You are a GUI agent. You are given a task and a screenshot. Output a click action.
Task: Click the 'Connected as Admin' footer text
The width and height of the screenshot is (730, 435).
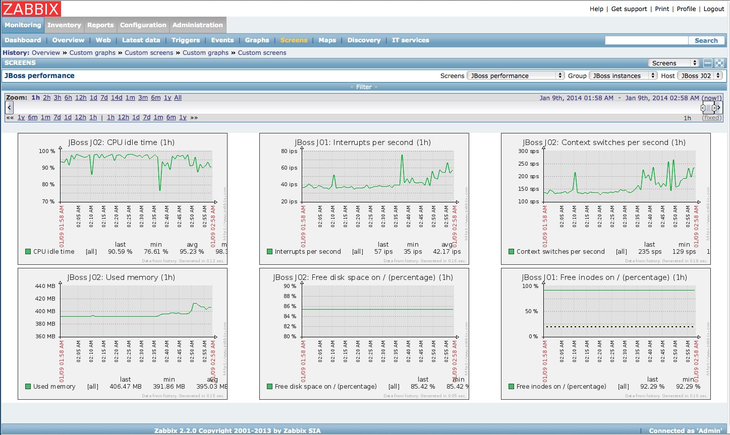coord(686,430)
